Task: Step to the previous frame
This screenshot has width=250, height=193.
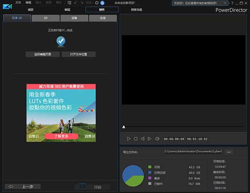Action: tap(142, 139)
